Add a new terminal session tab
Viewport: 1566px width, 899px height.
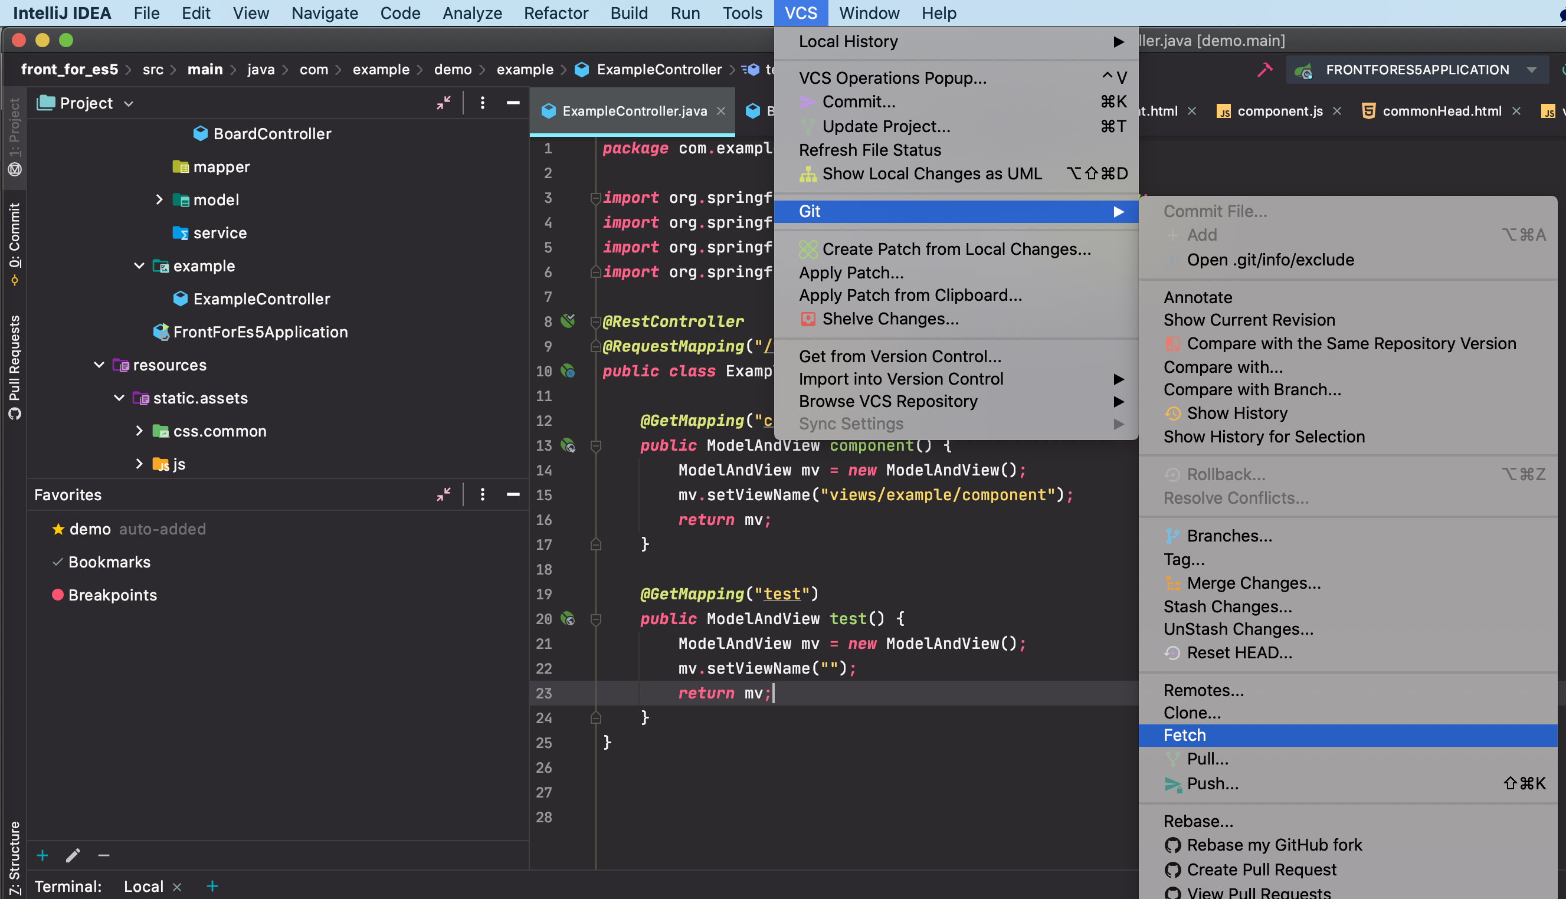pyautogui.click(x=212, y=886)
